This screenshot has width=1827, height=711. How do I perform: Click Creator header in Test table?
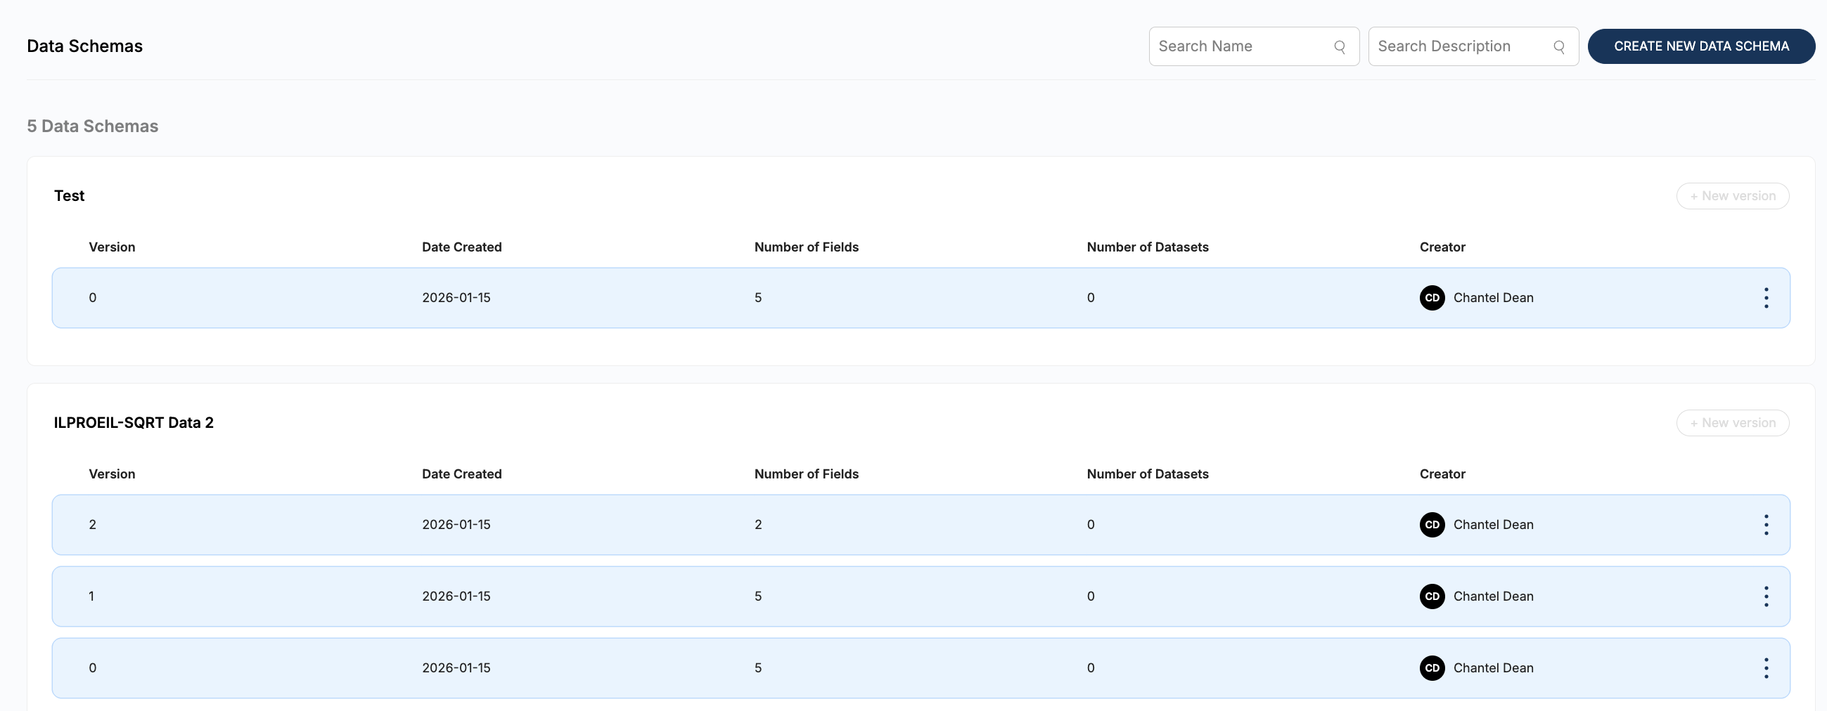(1442, 247)
